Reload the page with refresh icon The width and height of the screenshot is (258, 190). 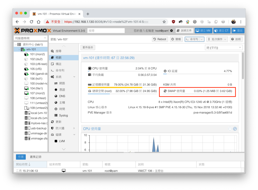[x=31, y=22]
